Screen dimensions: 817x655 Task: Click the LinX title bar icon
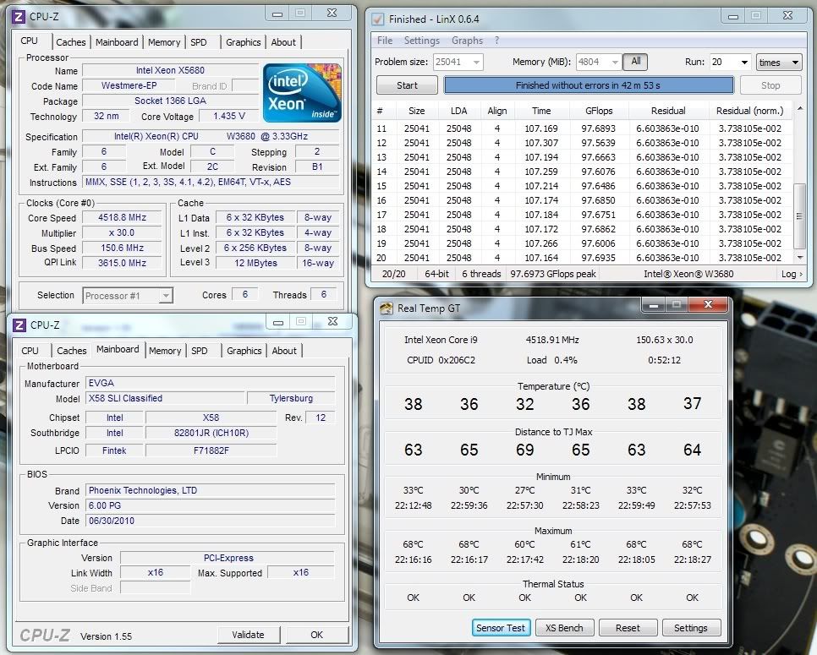click(377, 19)
